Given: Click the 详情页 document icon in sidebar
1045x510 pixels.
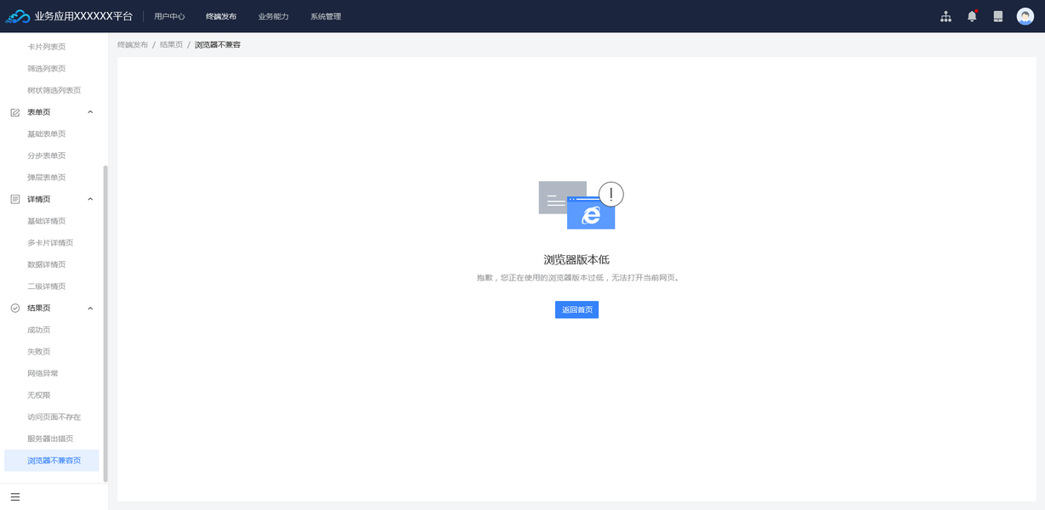Looking at the screenshot, I should [x=15, y=199].
